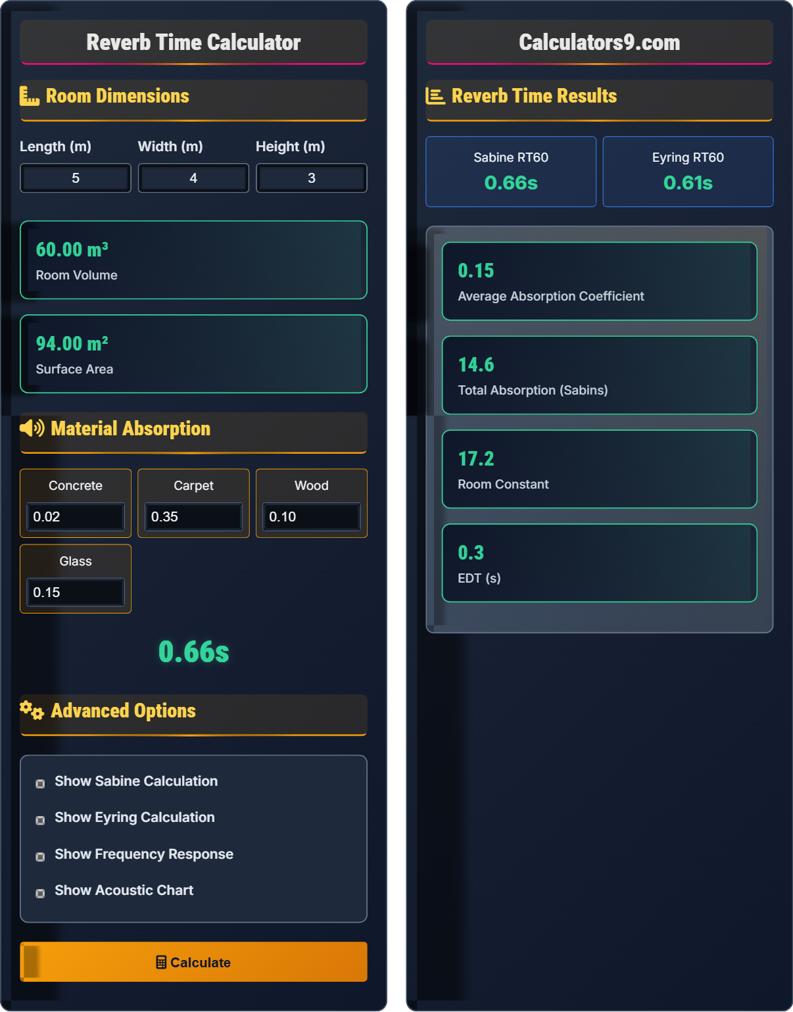Click the Glass material label
This screenshot has height=1012, width=793.
76,562
